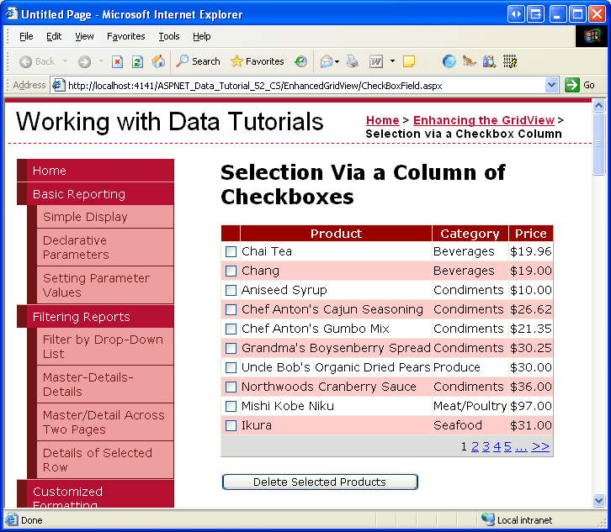The width and height of the screenshot is (611, 532).
Task: Follow the Enhancing the GridView breadcrumb link
Action: 483,120
